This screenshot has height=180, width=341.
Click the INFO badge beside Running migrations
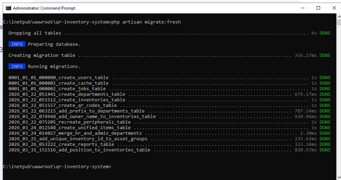[17, 66]
